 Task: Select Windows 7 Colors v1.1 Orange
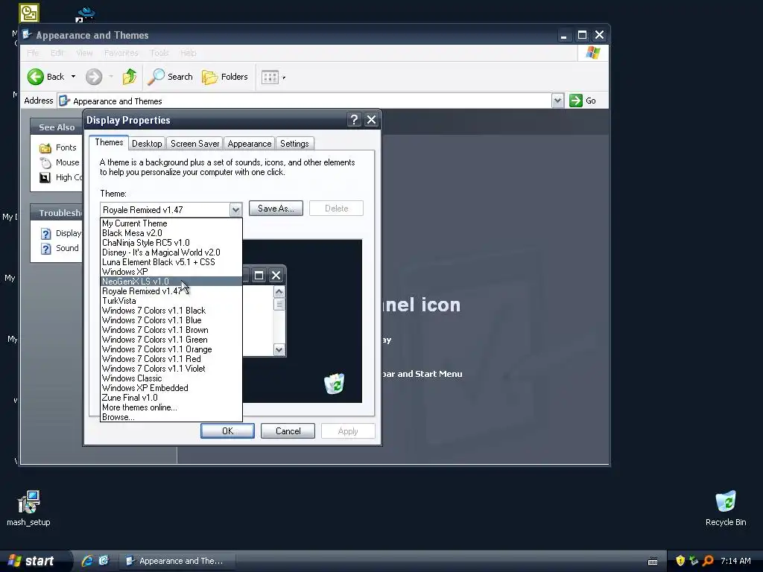coord(171,349)
